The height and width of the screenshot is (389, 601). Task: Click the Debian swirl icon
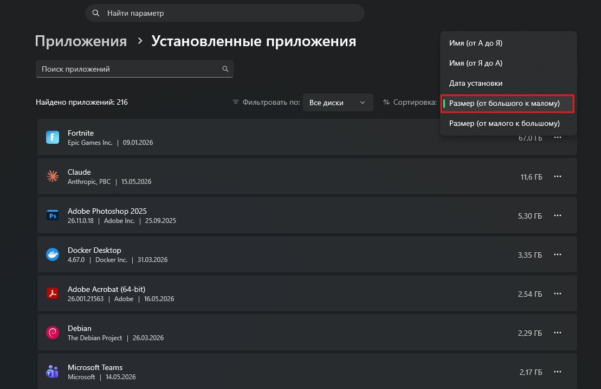pyautogui.click(x=53, y=333)
